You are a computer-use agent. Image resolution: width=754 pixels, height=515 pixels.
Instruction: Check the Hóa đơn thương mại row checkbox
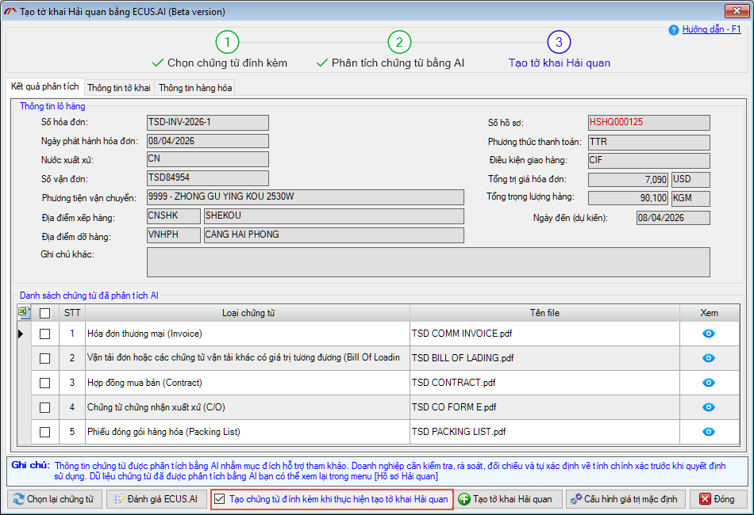(x=45, y=334)
